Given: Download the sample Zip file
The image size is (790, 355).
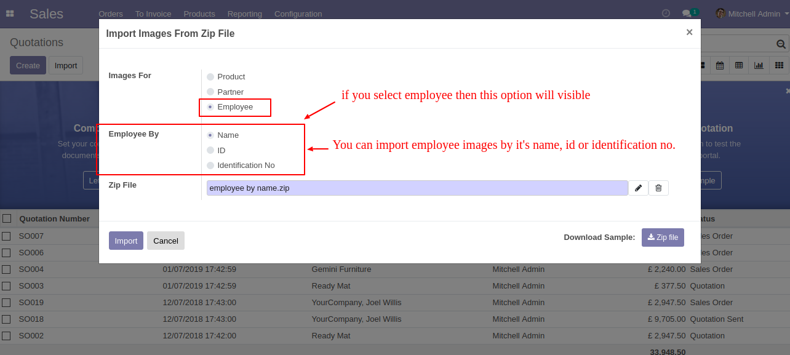Looking at the screenshot, I should click(663, 237).
